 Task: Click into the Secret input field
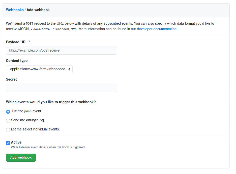[61, 88]
